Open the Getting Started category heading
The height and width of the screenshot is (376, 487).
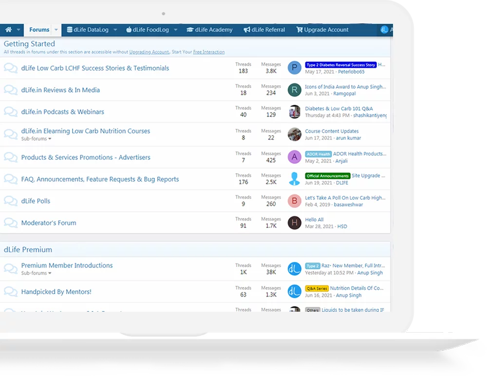29,44
